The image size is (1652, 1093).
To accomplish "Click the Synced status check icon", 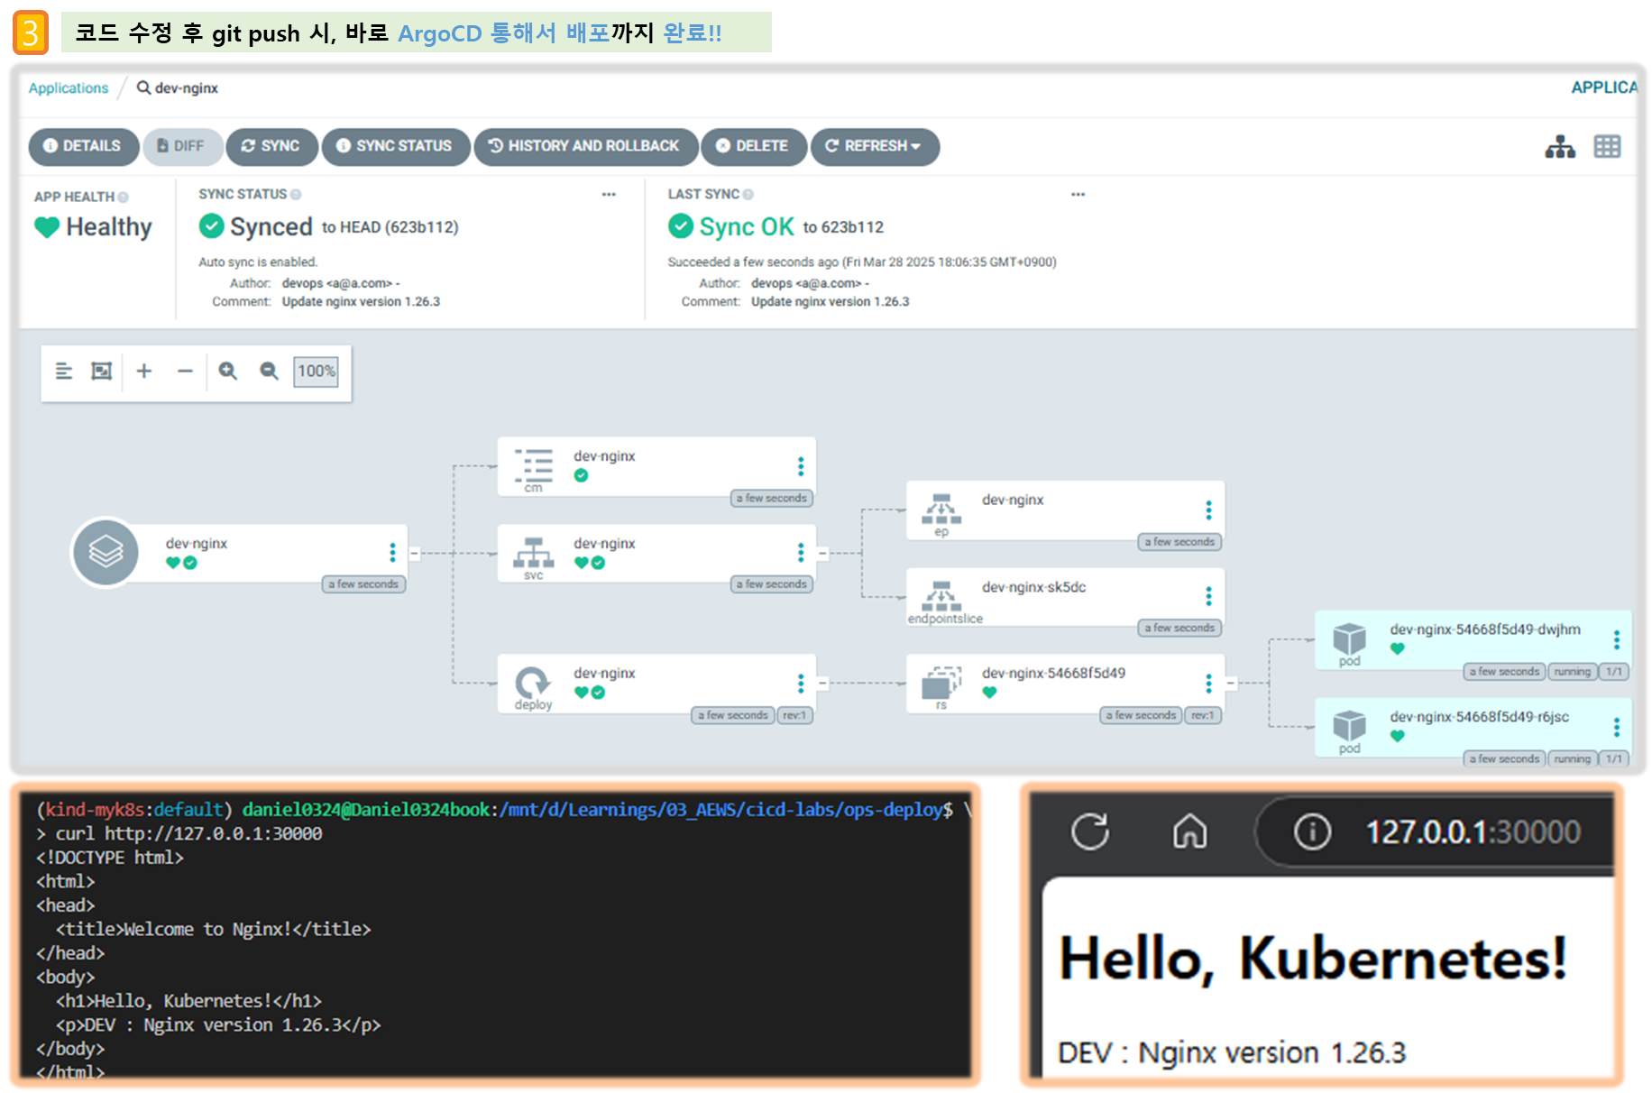I will [211, 225].
